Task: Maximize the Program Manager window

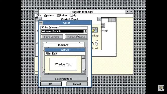Action: click(131, 12)
